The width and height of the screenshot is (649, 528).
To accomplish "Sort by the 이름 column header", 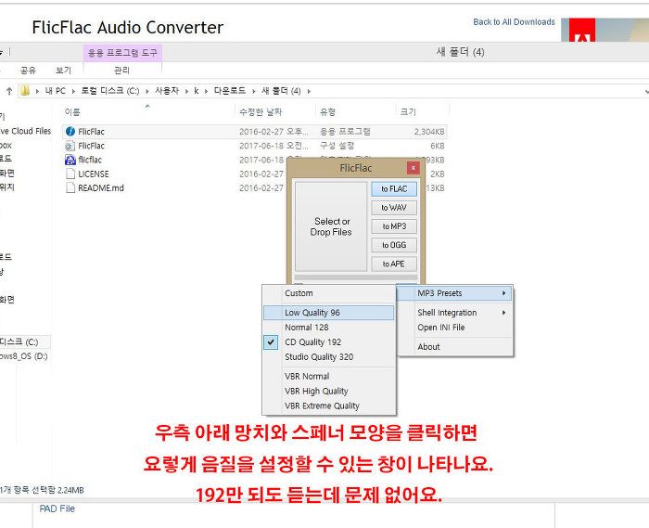I will [x=148, y=111].
